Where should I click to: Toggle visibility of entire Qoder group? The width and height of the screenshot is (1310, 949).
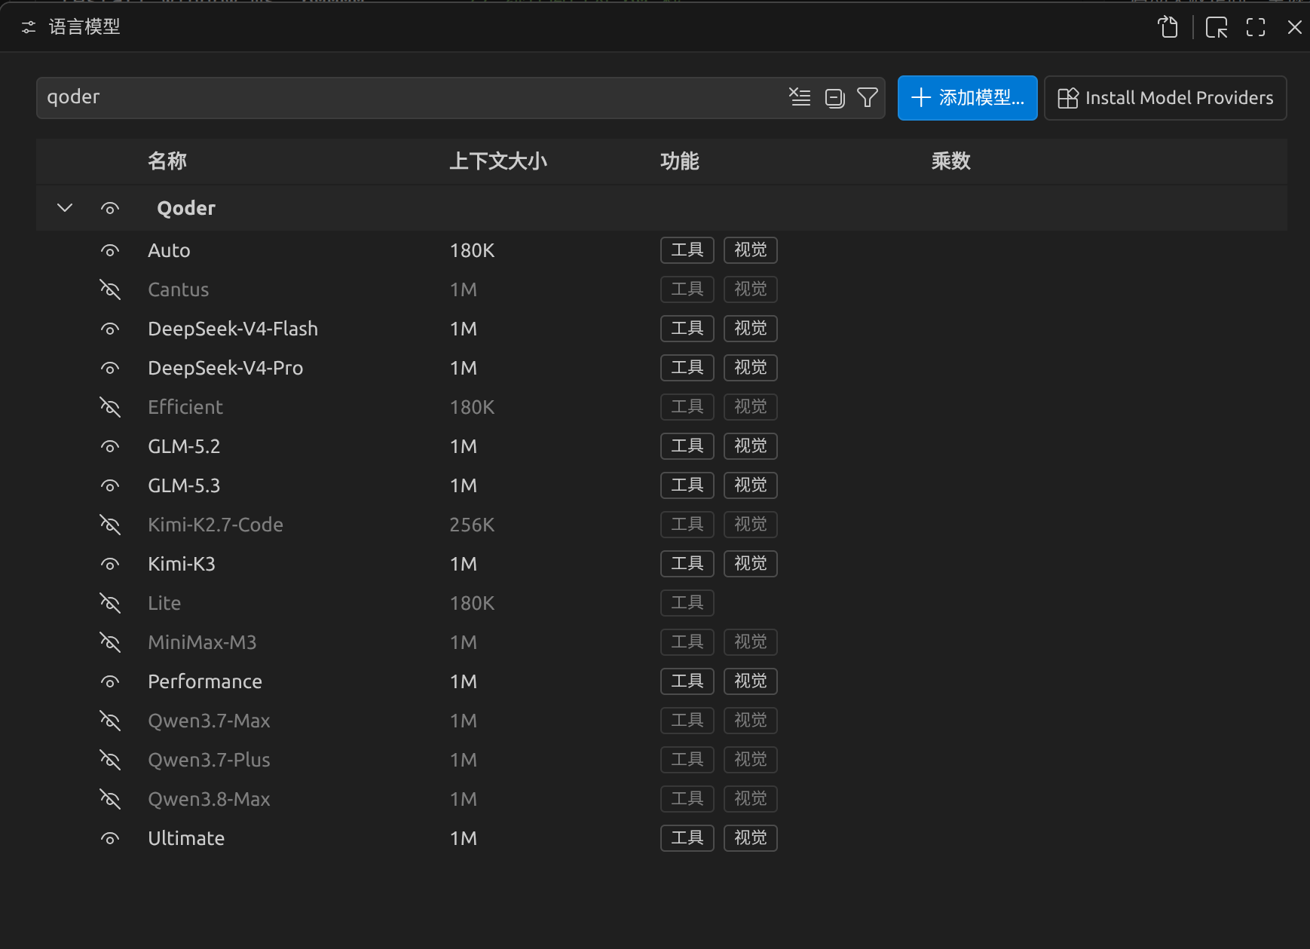110,209
